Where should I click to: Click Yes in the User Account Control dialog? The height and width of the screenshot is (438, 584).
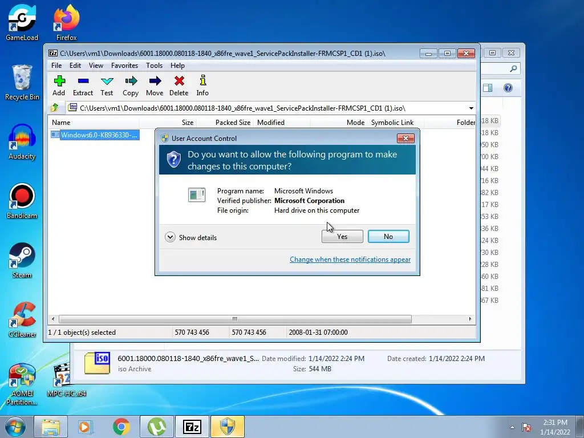(x=342, y=237)
